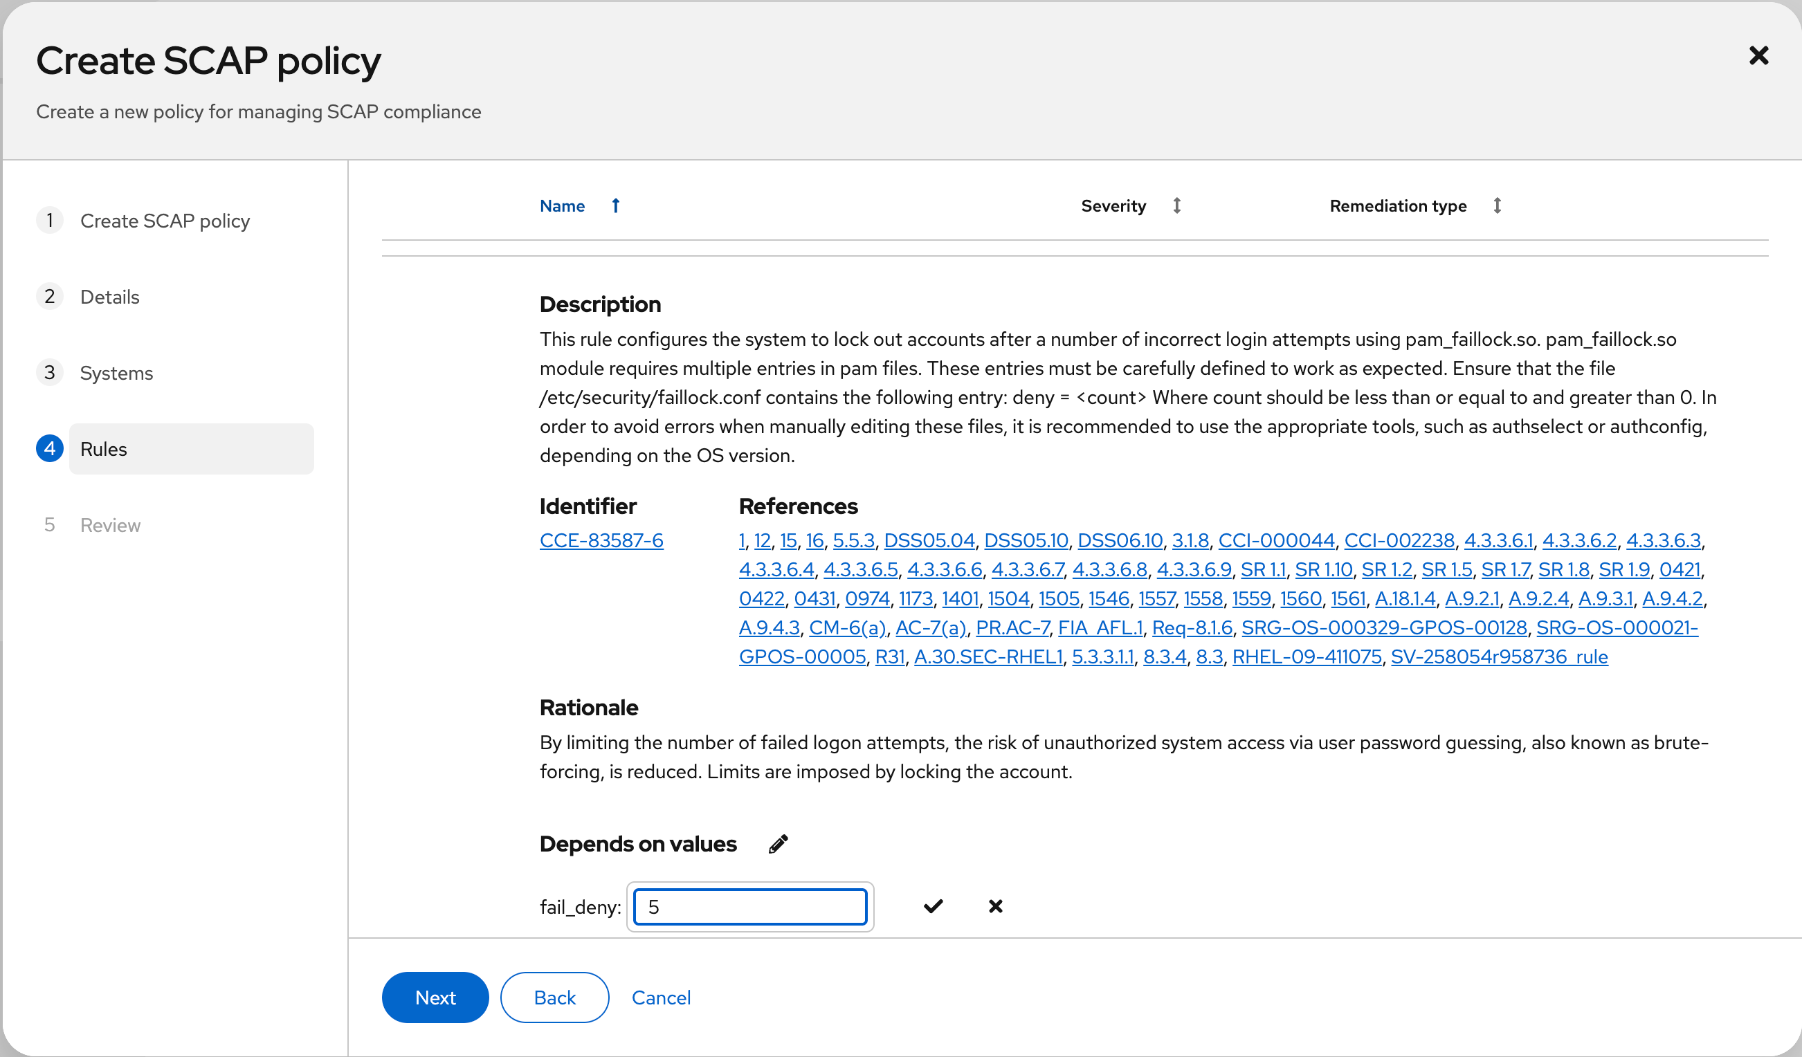
Task: Switch to the Systems wizard step
Action: (x=116, y=373)
